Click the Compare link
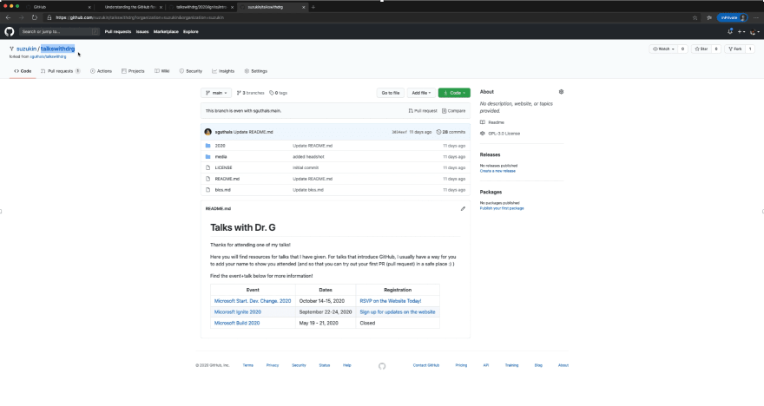The height and width of the screenshot is (406, 764). click(453, 111)
